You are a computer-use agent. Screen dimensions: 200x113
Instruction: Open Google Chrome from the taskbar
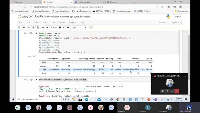coord(118,100)
